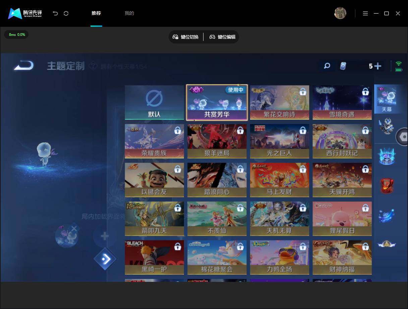
Task: Select the 荣耀贵族 theme card
Action: click(155, 141)
